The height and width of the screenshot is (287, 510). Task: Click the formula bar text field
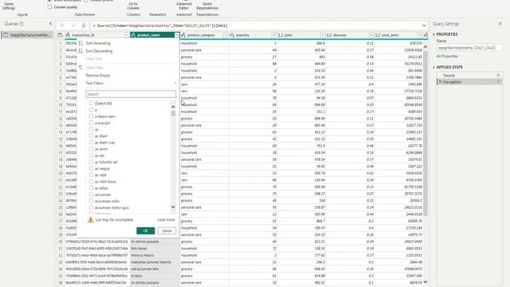pyautogui.click(x=255, y=26)
